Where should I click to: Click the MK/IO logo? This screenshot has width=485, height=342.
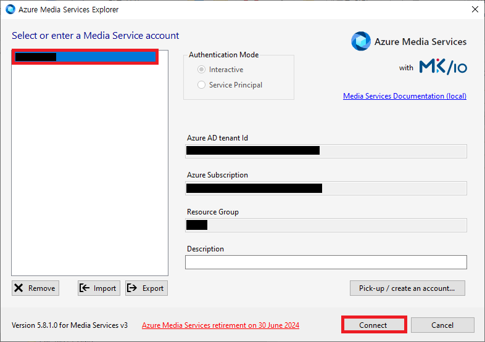443,67
